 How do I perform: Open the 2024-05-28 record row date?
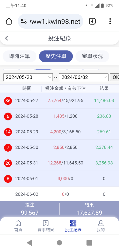pos(27,116)
